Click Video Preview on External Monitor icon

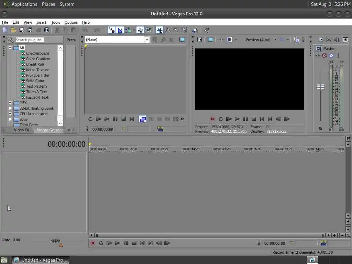point(210,40)
